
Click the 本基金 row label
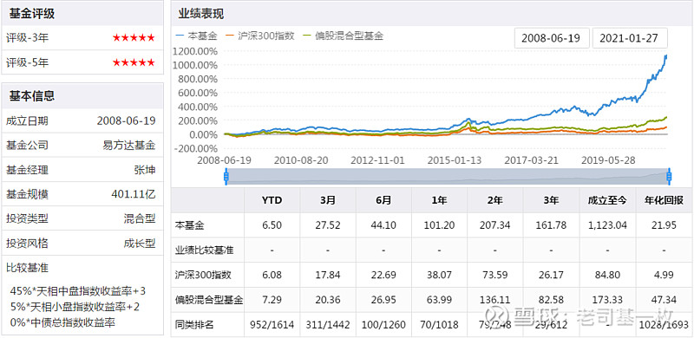[190, 225]
